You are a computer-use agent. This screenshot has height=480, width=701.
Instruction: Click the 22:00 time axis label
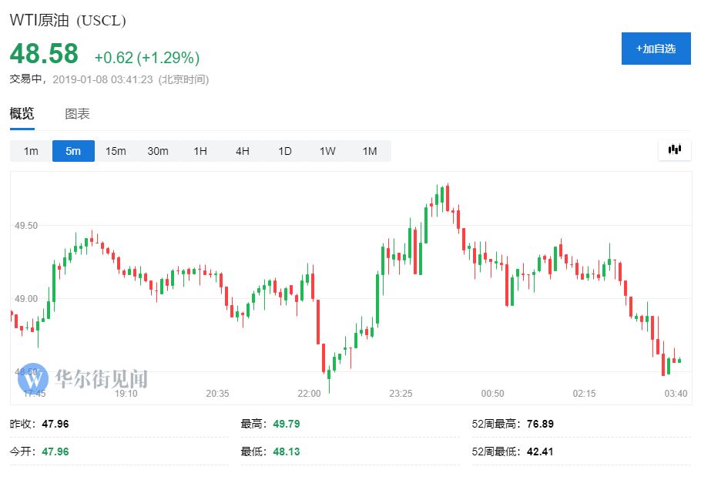309,394
